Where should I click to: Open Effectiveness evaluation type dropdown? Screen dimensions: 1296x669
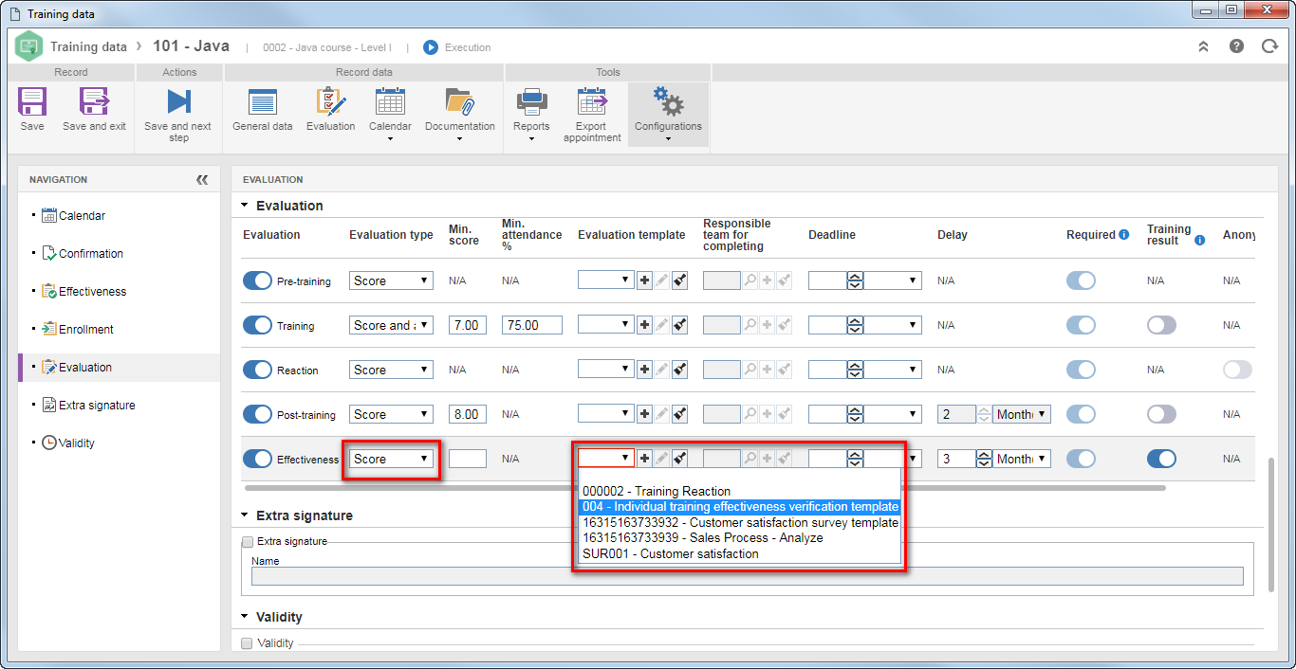point(391,459)
